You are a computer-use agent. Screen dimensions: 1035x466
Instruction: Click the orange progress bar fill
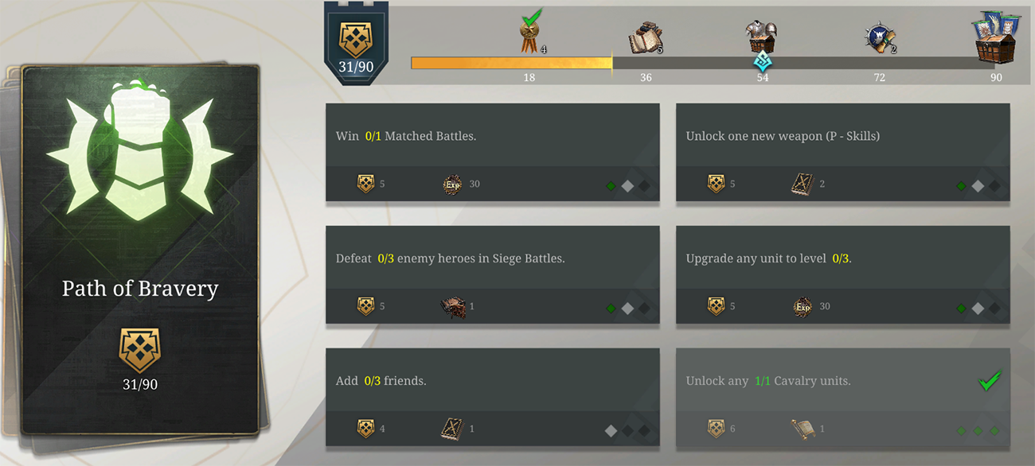[511, 63]
